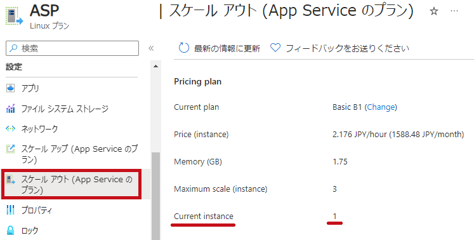474x240 pixels.
Task: Click the Linux プラン subtitle
Action: point(49,26)
